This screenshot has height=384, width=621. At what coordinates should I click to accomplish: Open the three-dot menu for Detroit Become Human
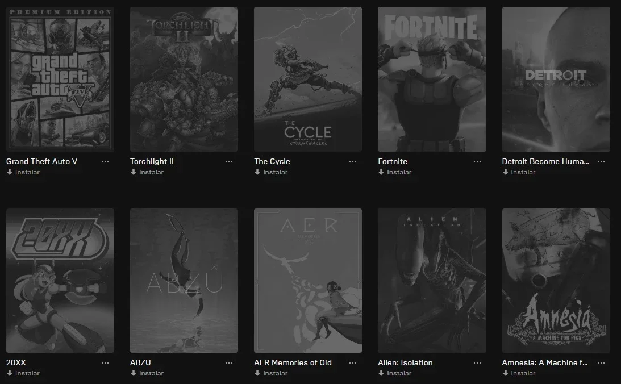coord(601,162)
